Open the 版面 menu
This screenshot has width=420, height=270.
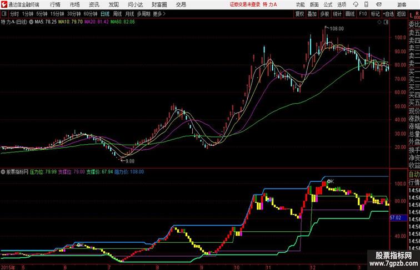pos(314,4)
